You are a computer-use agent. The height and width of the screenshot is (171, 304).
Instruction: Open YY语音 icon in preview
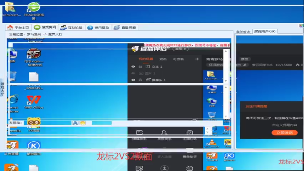34,125
